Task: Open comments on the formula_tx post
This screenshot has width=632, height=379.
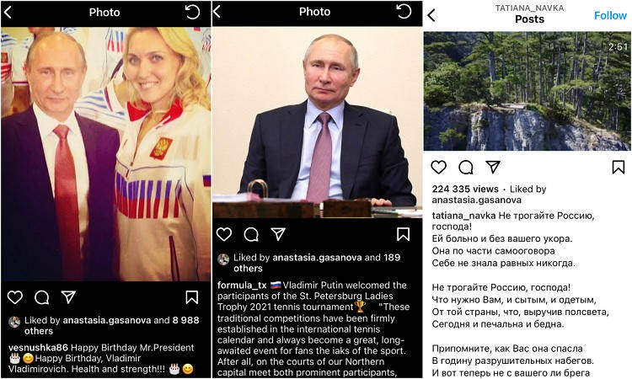Action: point(251,234)
